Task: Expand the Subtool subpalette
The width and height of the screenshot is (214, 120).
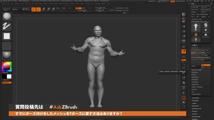Action: (195, 45)
